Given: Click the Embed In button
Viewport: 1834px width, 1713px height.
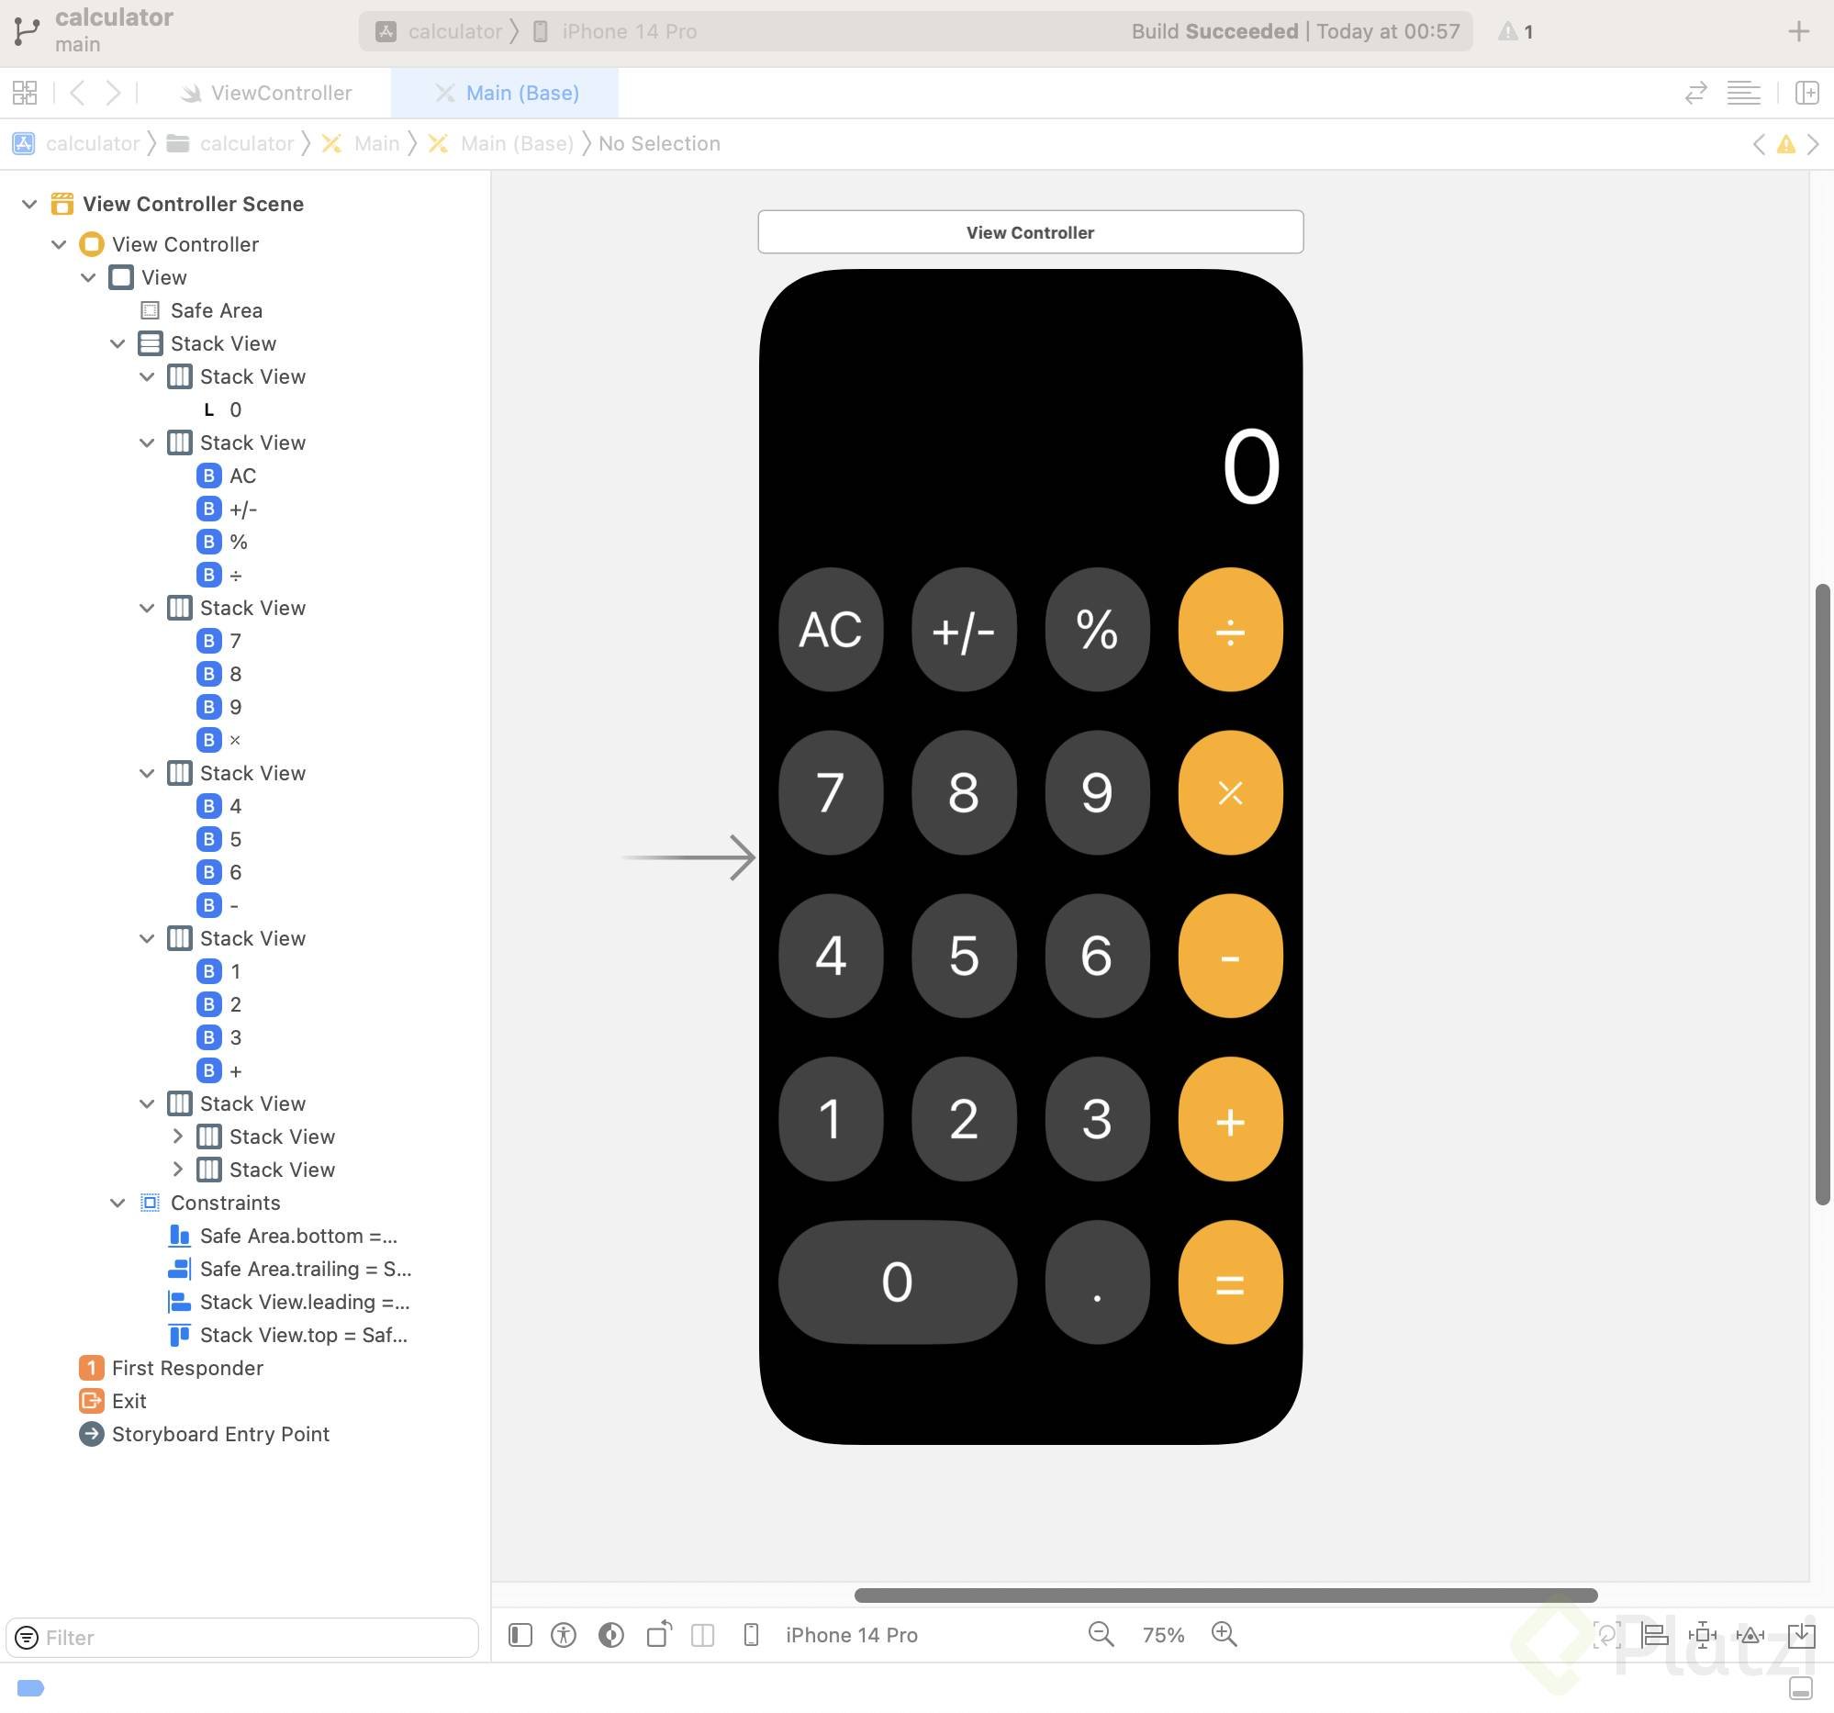Looking at the screenshot, I should click(1801, 1635).
